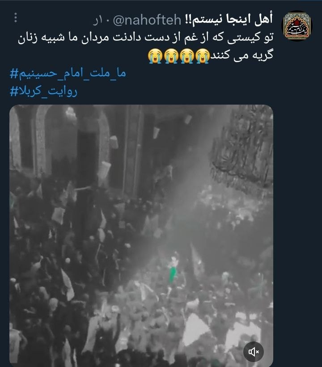Unmute the video with the speaker icon
Image resolution: width=322 pixels, height=367 pixels.
(x=254, y=351)
